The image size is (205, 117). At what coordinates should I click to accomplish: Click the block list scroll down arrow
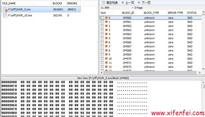(203, 69)
